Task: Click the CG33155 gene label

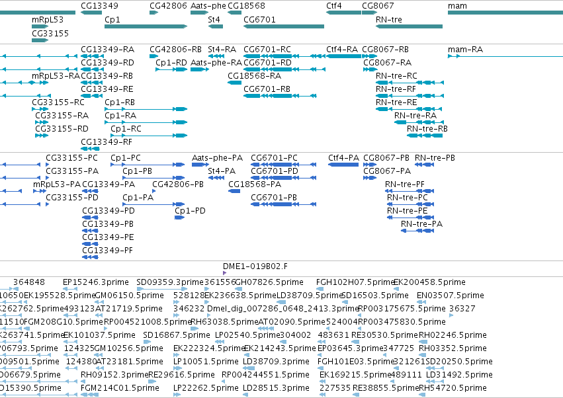Action: 50,33
